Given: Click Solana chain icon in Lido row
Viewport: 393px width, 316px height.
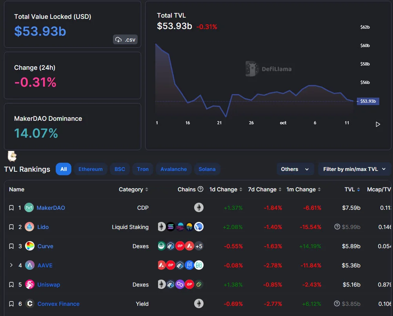Looking at the screenshot, I should pyautogui.click(x=171, y=227).
